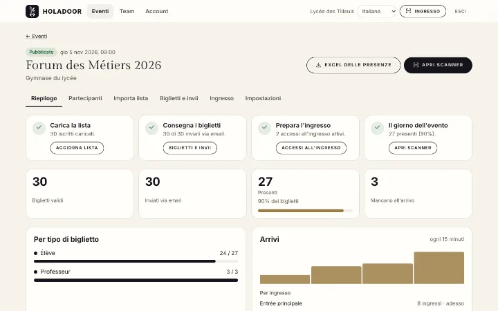Open the Team navigation item
This screenshot has height=311, width=498.
tap(127, 12)
